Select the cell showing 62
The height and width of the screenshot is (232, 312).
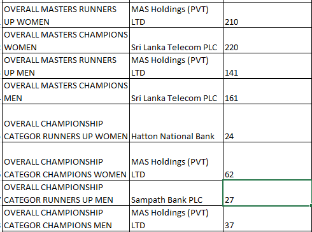point(267,161)
